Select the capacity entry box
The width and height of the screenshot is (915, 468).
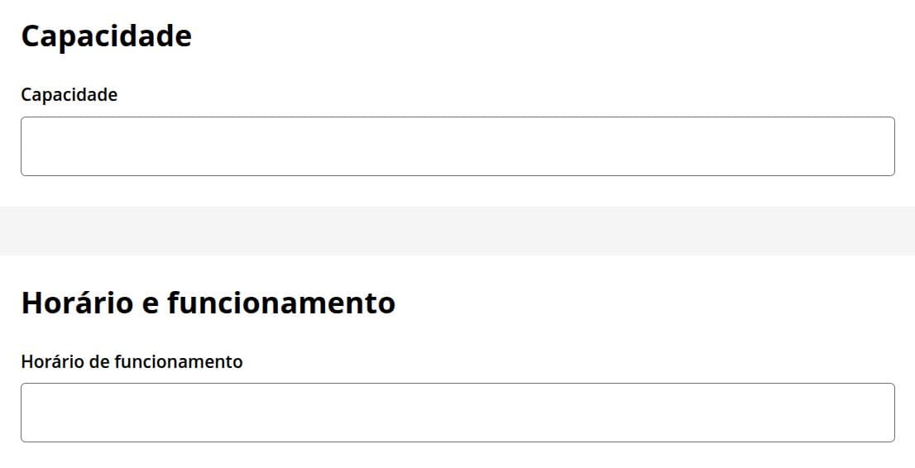coord(457,146)
